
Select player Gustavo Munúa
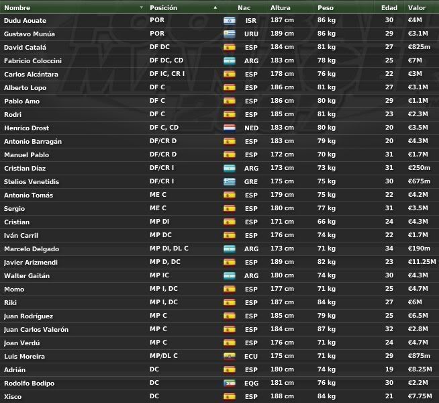(x=30, y=34)
